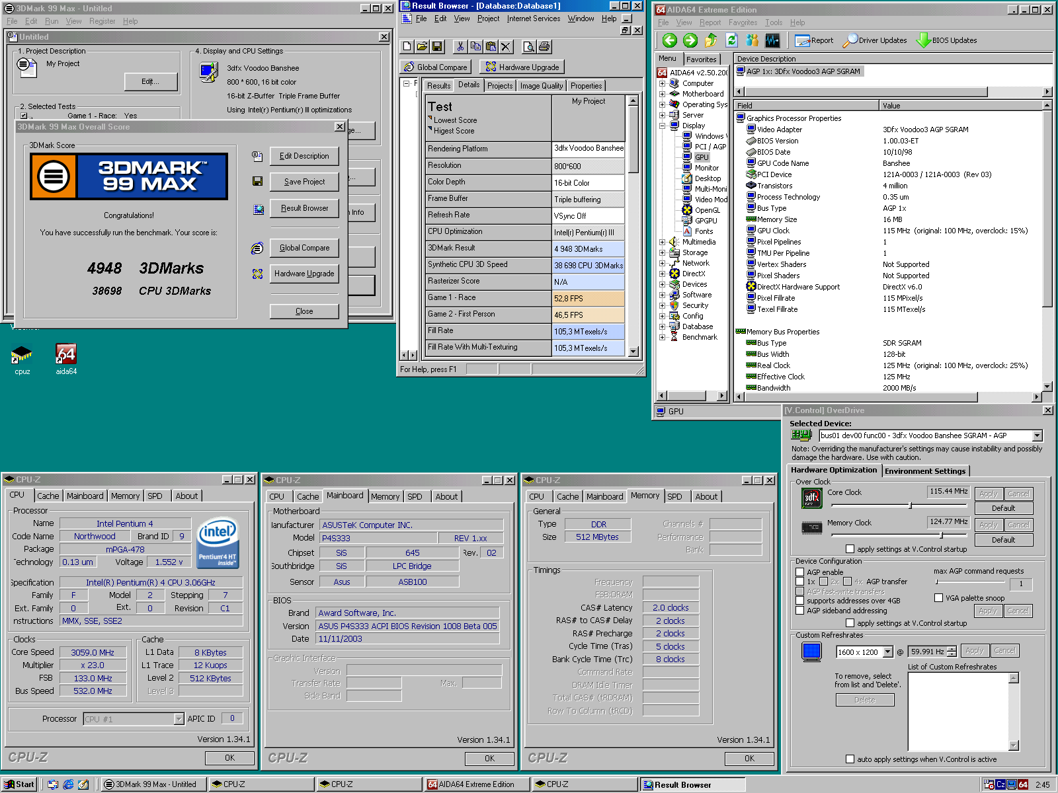
Task: Click the Copy icon in Result Browser toolbar
Action: pyautogui.click(x=475, y=46)
